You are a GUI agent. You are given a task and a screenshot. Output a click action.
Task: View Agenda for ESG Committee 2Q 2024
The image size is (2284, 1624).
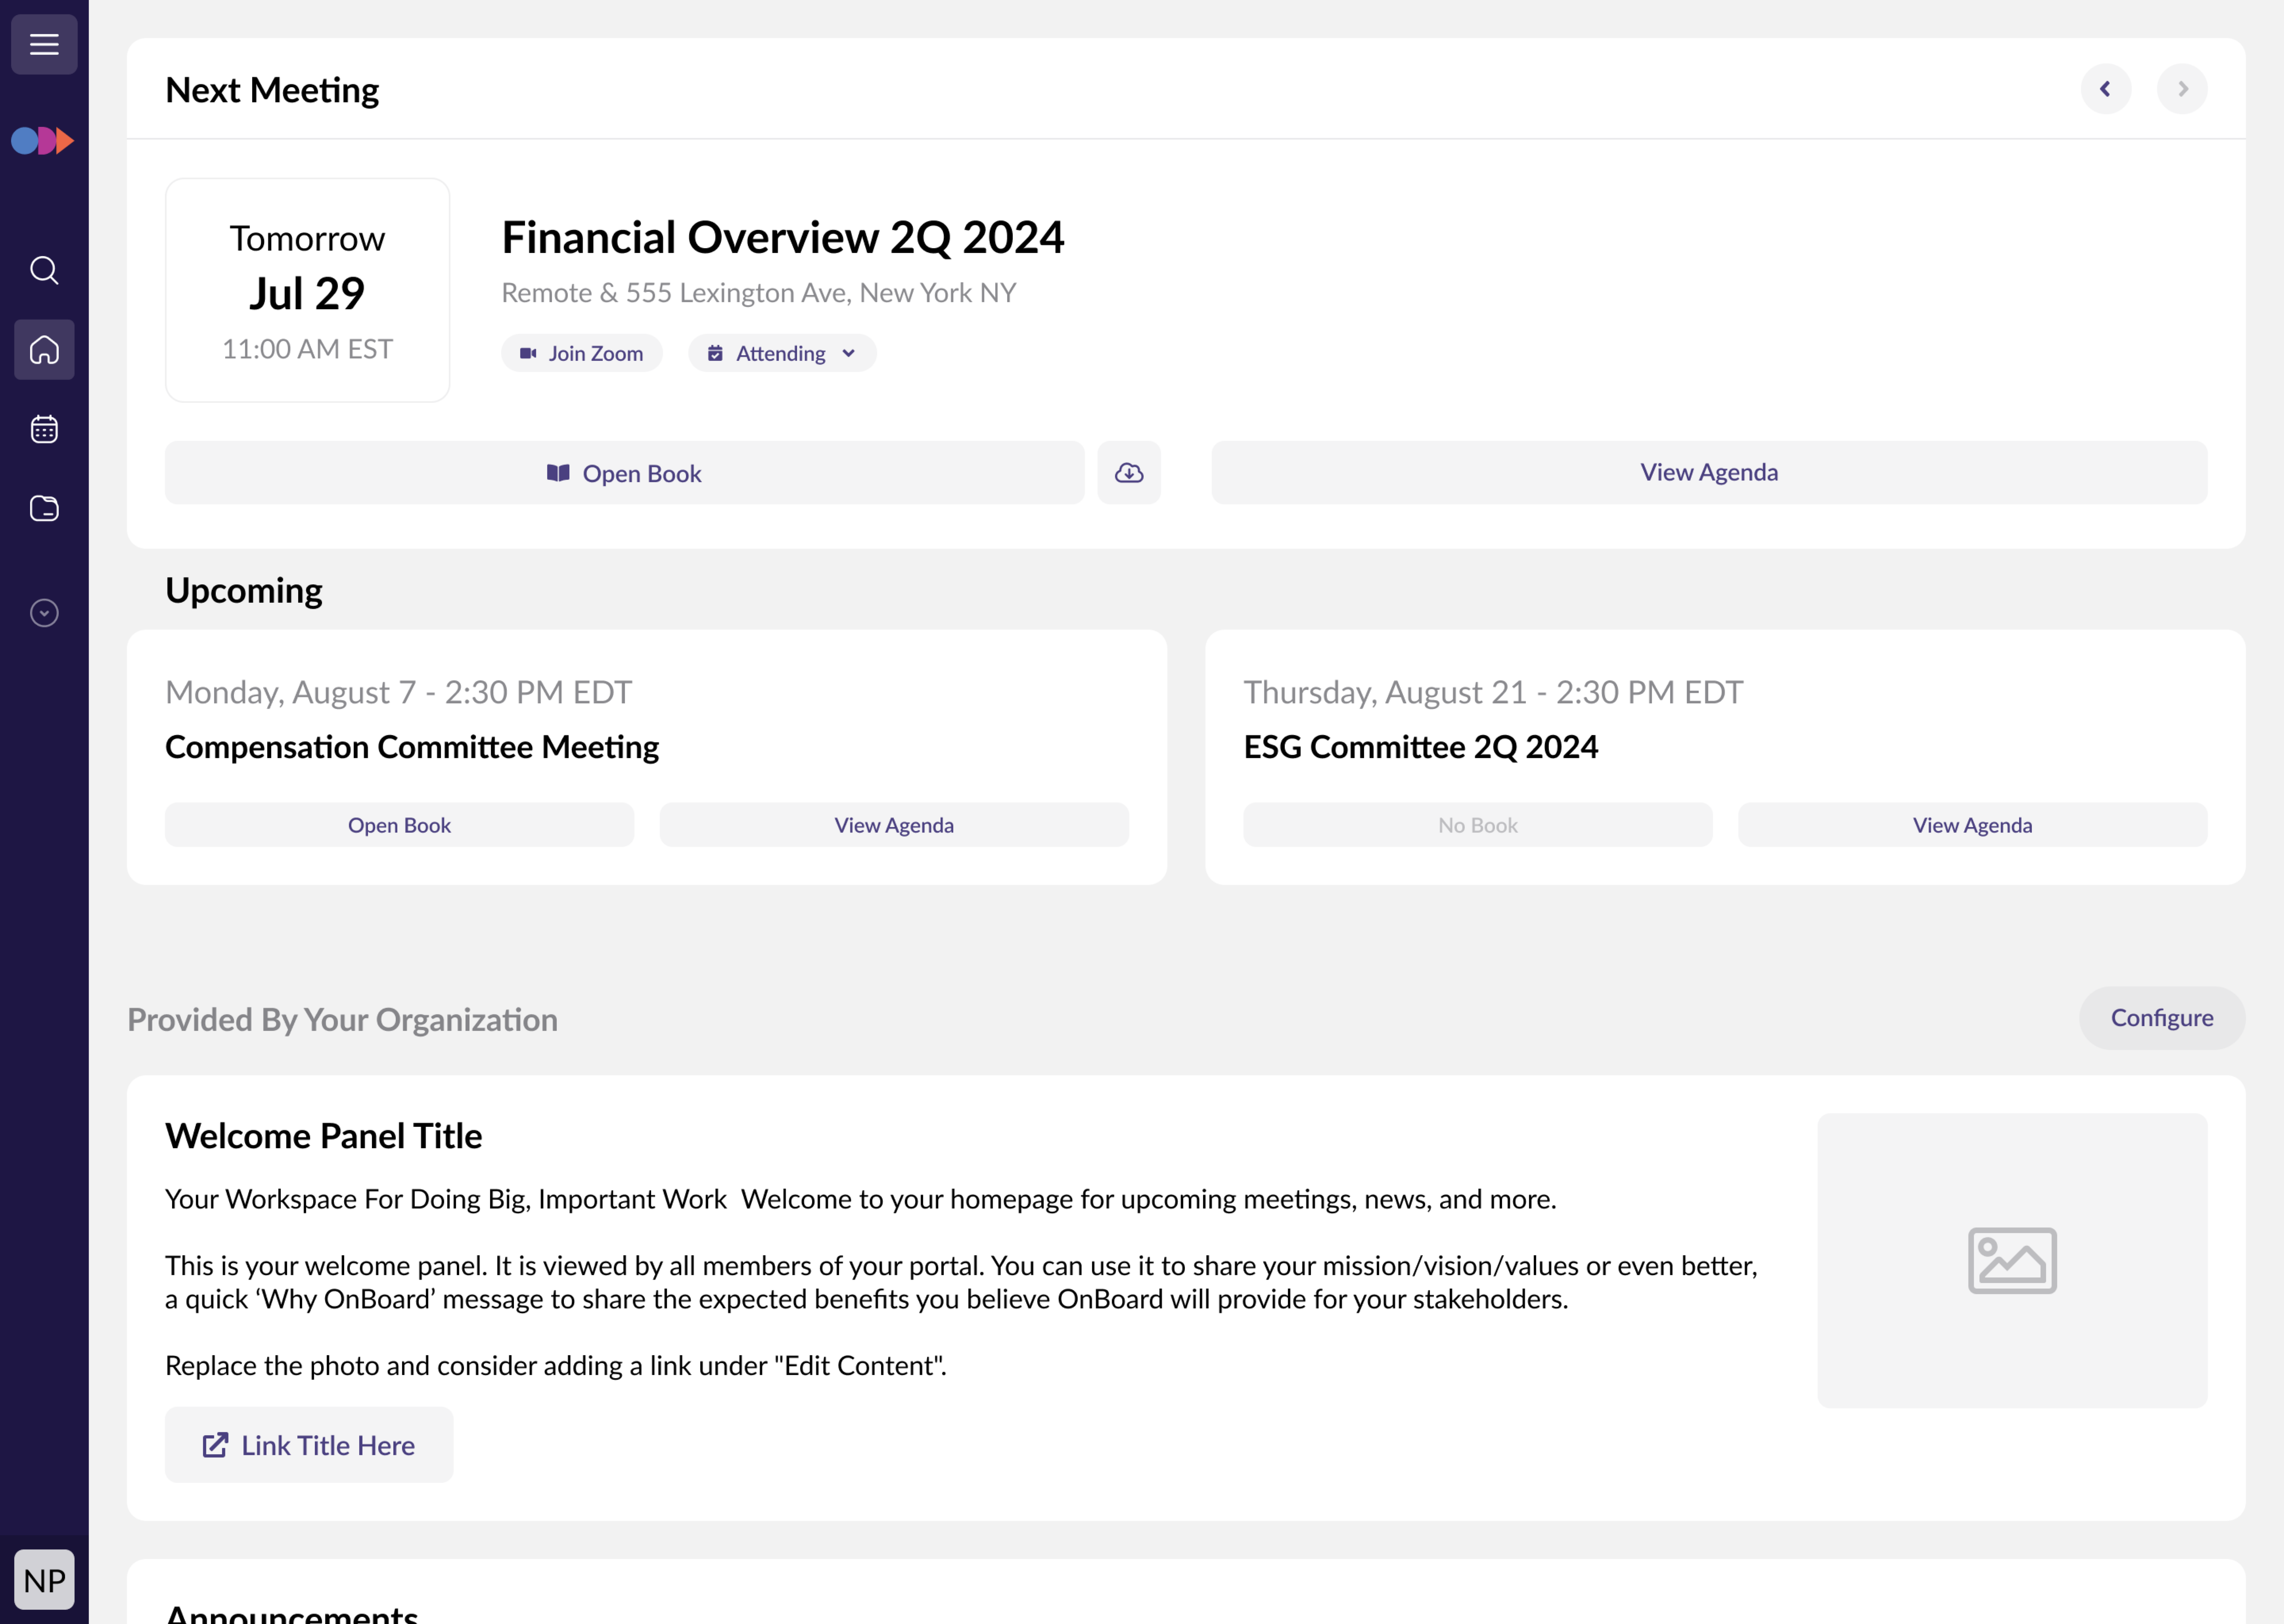tap(1971, 825)
